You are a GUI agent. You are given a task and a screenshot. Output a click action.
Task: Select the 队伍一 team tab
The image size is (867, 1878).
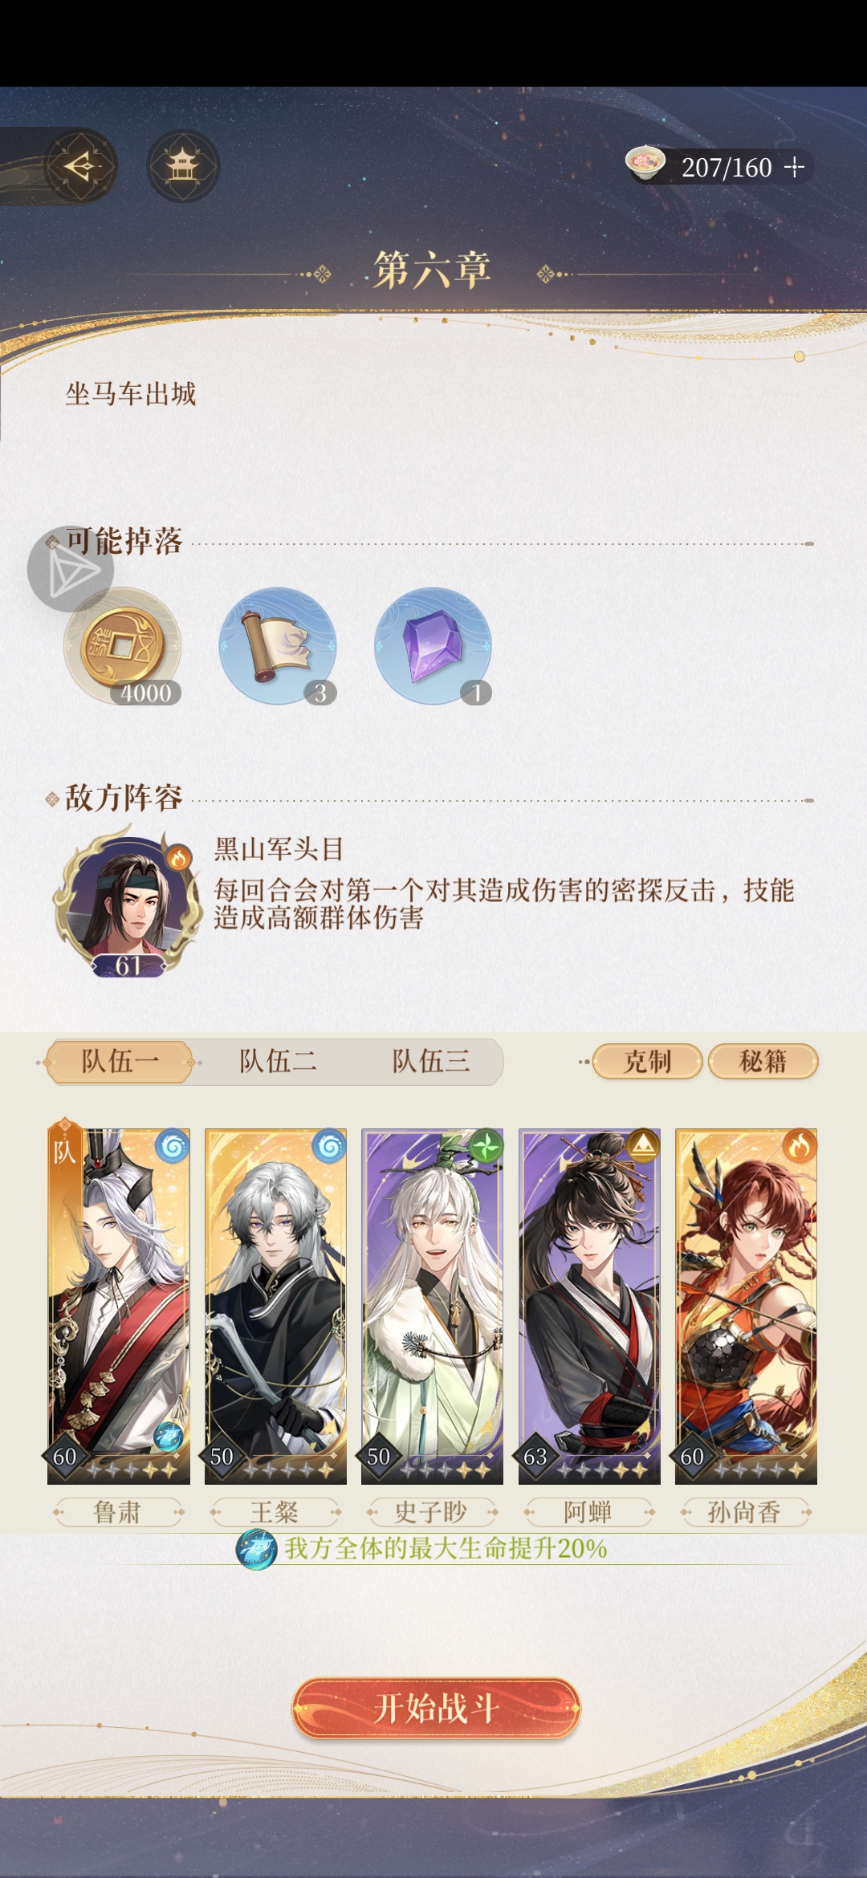pyautogui.click(x=120, y=1062)
